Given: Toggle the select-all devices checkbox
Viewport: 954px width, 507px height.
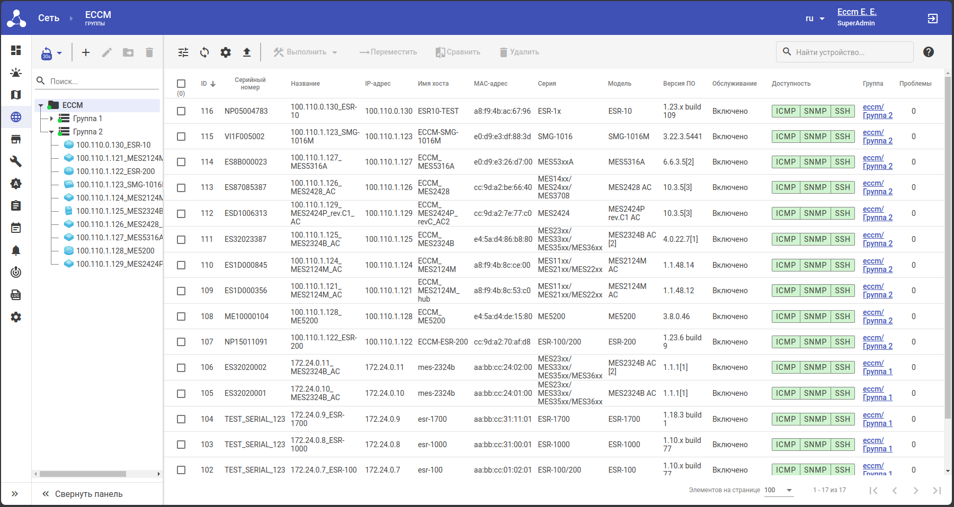Looking at the screenshot, I should 181,84.
